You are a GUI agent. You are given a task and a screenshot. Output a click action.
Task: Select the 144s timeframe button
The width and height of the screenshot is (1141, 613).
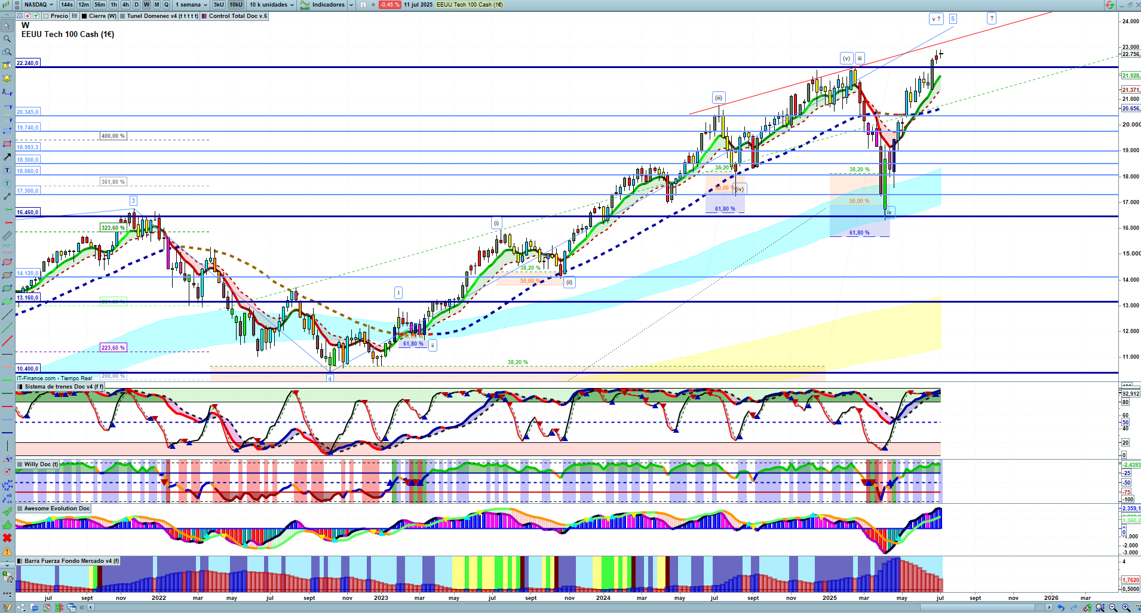[67, 5]
